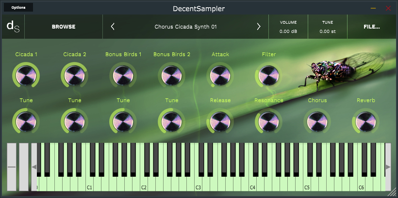Click the Cicada 1 label

pyautogui.click(x=26, y=54)
